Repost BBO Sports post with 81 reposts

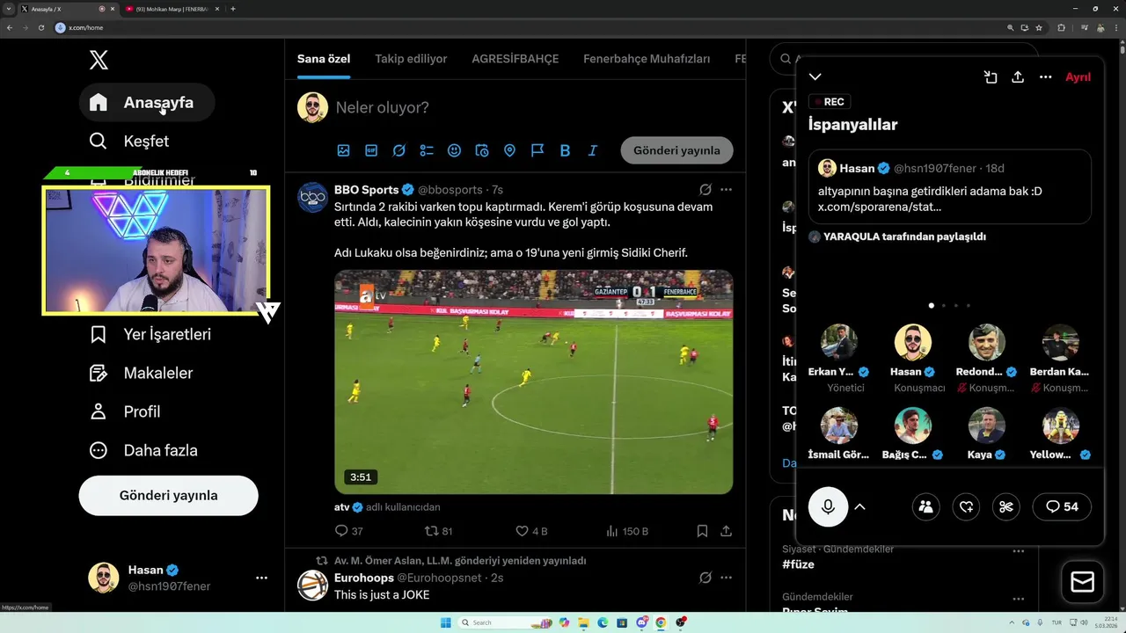(x=439, y=531)
